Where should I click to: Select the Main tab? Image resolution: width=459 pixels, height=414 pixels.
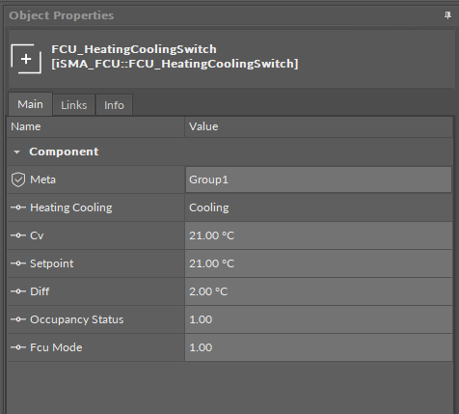[x=30, y=104]
